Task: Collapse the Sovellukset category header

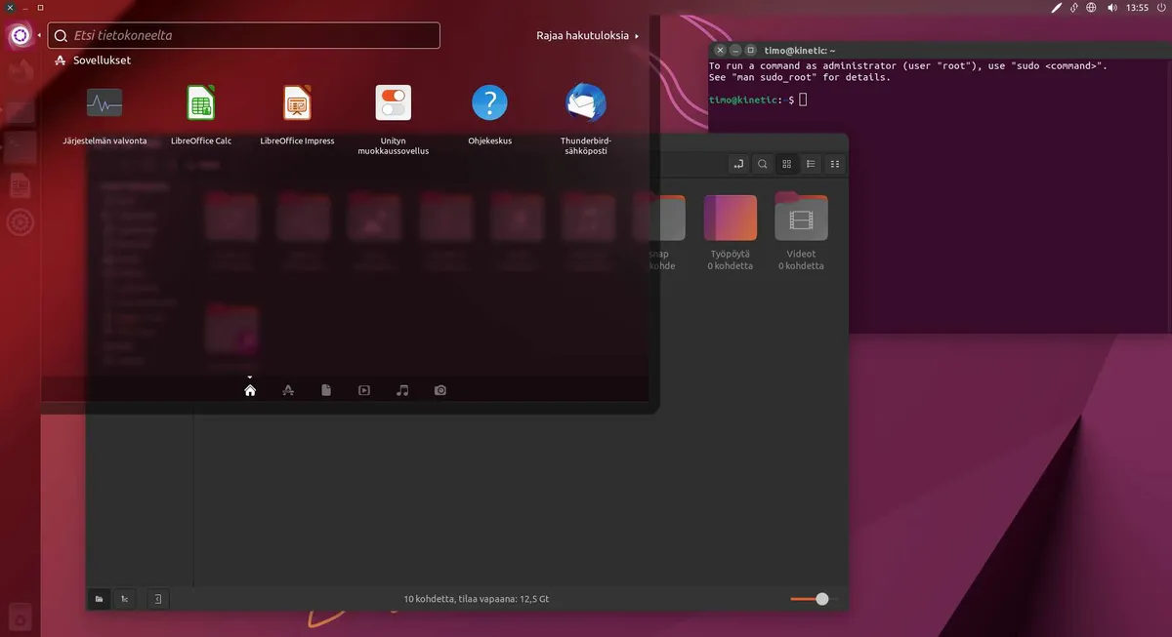Action: (93, 60)
